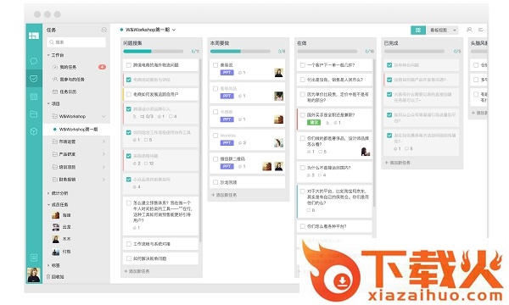Check the 沙龙视频 task checkbox
This screenshot has width=509, height=305.
click(x=215, y=182)
